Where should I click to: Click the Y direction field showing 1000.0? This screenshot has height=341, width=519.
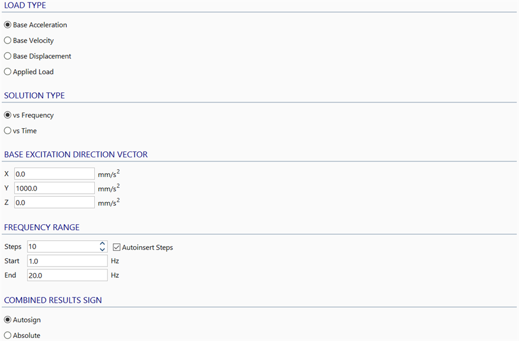point(54,188)
